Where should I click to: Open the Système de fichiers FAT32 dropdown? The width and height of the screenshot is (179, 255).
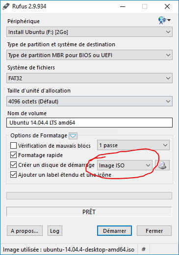[89, 78]
